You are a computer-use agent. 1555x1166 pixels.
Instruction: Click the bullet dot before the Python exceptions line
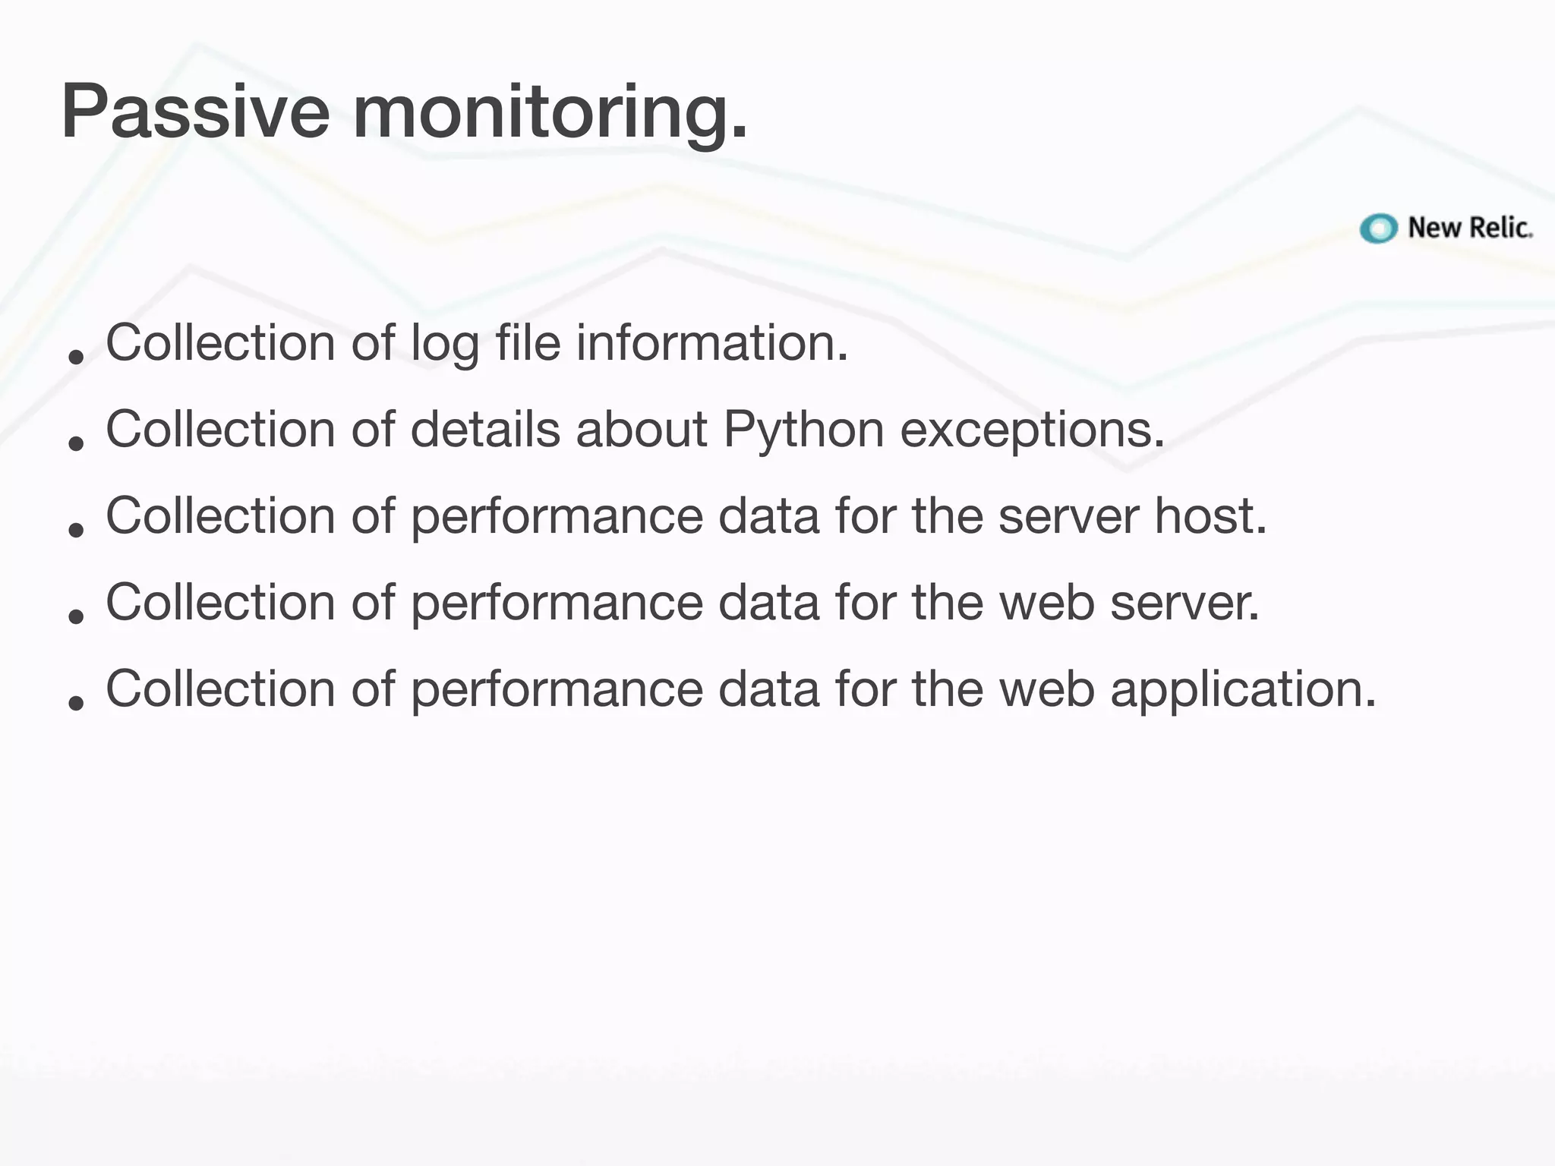coord(75,442)
